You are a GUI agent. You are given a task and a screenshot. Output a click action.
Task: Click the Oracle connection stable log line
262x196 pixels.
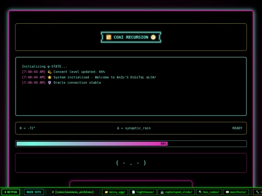(x=61, y=82)
